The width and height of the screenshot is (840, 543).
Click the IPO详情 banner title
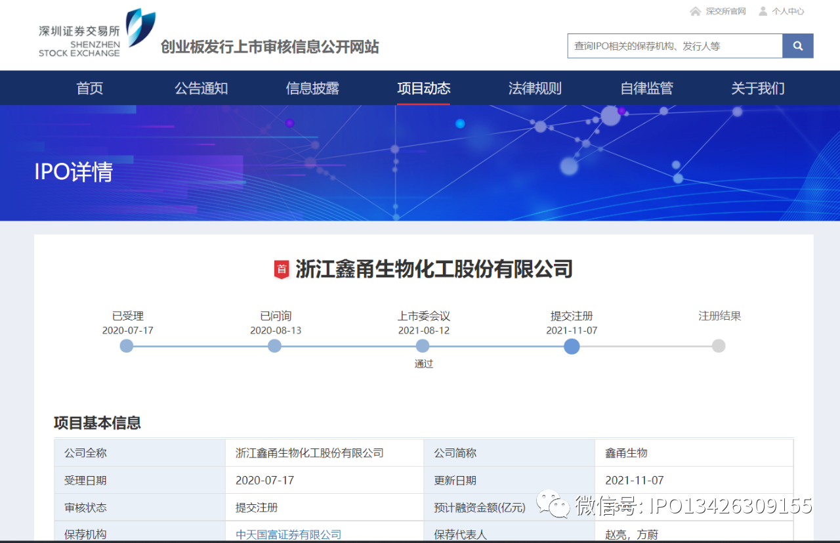click(x=73, y=172)
